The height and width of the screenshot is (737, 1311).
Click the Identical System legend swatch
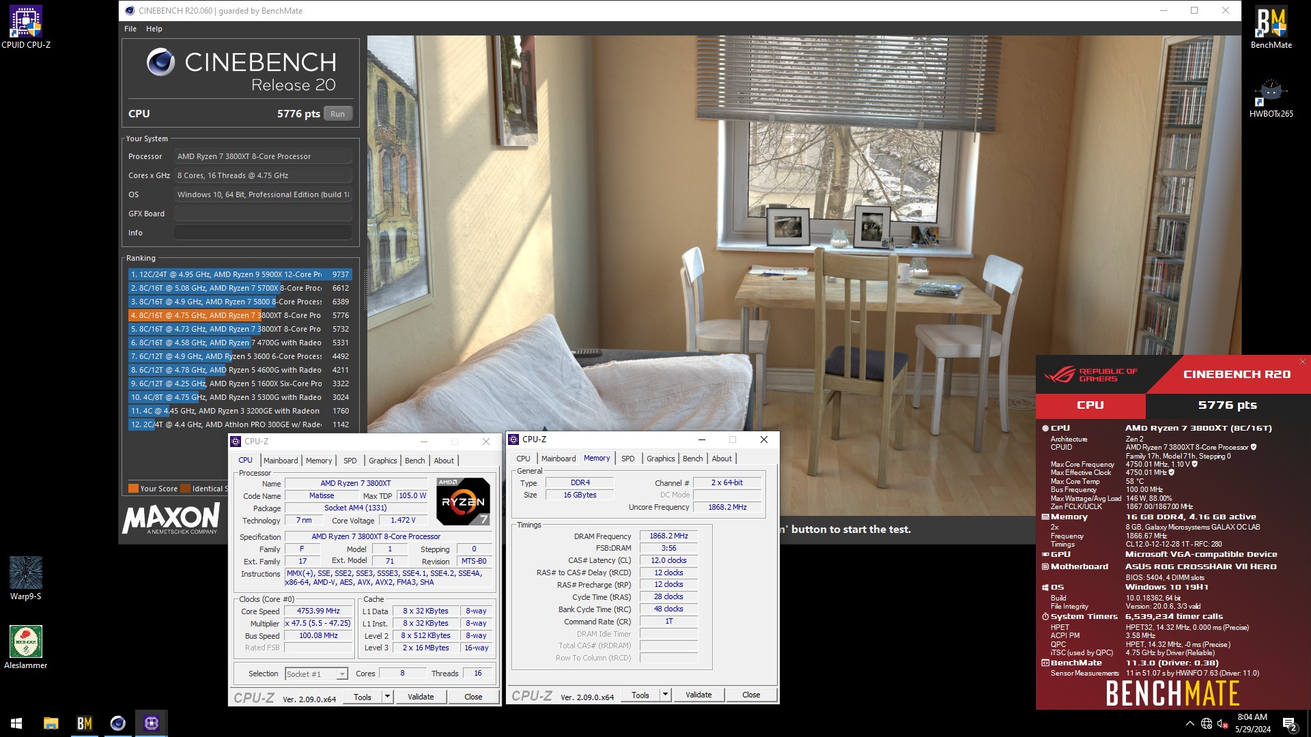pyautogui.click(x=186, y=489)
